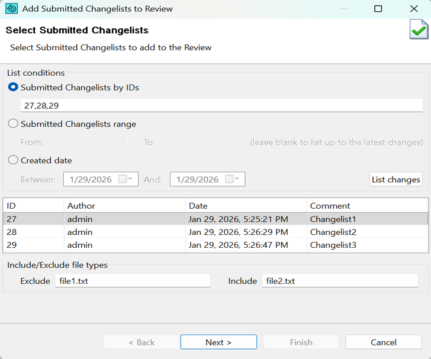Click admin author cell in row 29

pyautogui.click(x=80, y=245)
